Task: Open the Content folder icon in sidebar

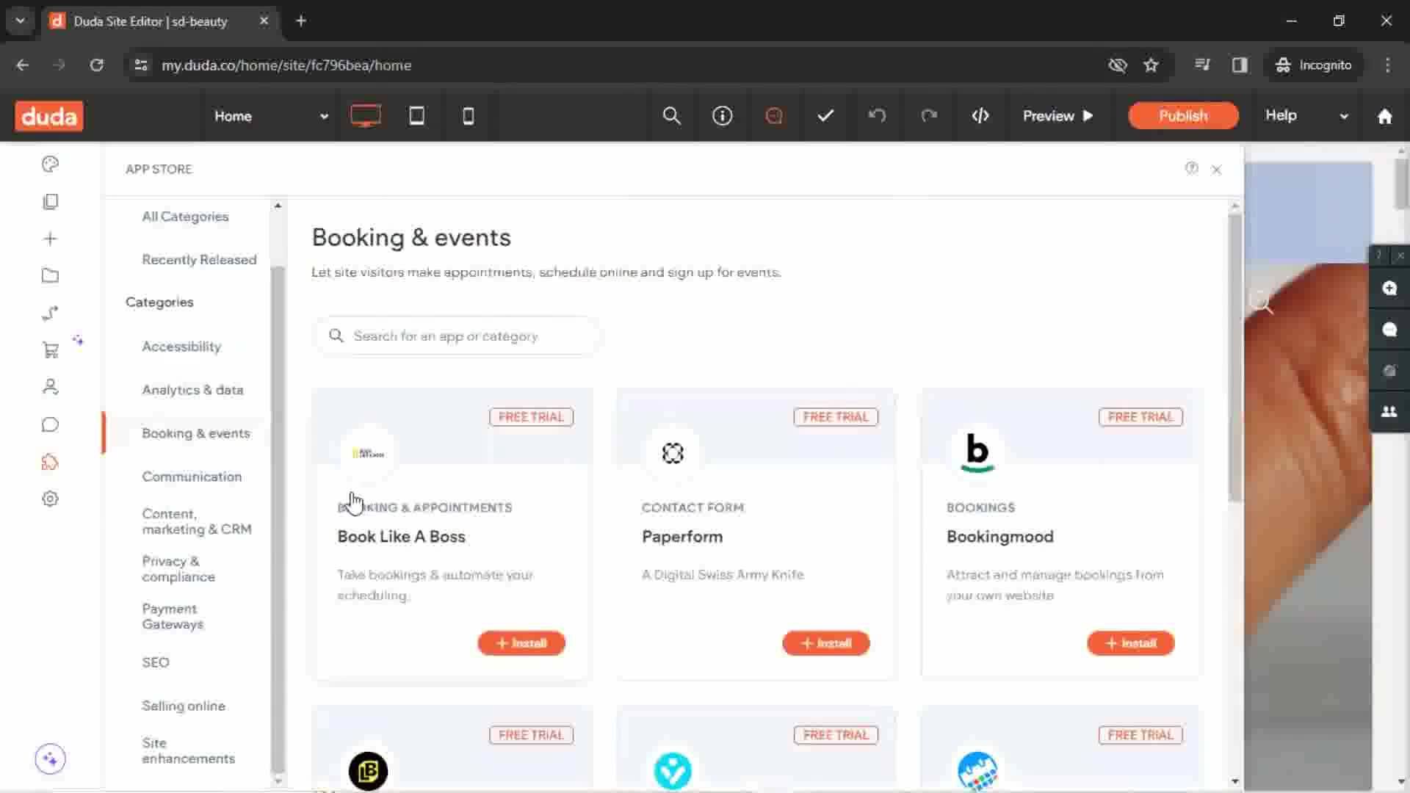Action: click(50, 276)
